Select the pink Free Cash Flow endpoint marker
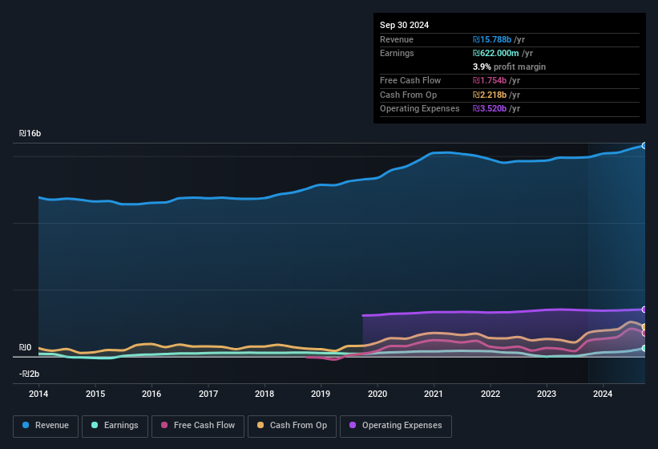 coord(644,333)
